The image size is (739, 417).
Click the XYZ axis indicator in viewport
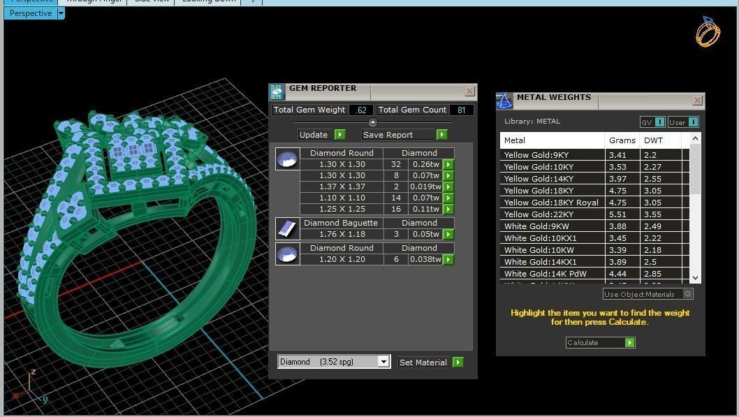[30, 388]
